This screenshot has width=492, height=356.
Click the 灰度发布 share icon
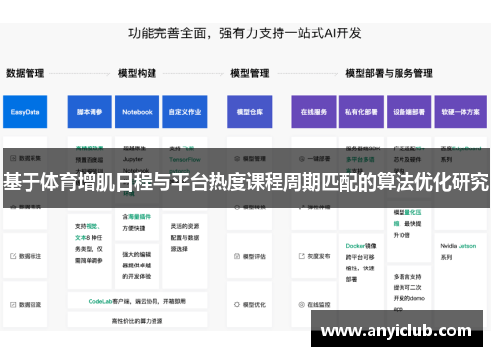coord(302,256)
